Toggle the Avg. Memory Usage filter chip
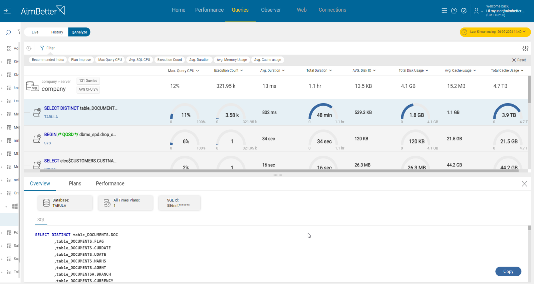This screenshot has height=284, width=534. (232, 60)
